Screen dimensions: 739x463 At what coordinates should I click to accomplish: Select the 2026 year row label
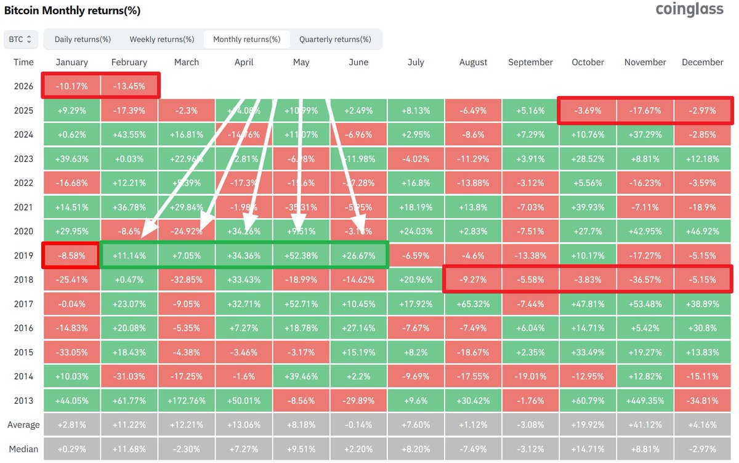click(23, 86)
